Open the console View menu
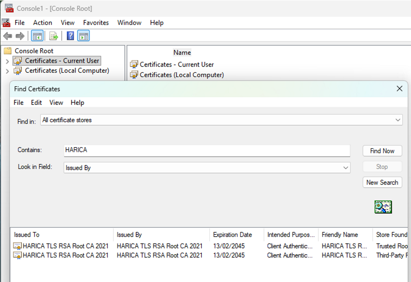The width and height of the screenshot is (411, 282). point(67,23)
